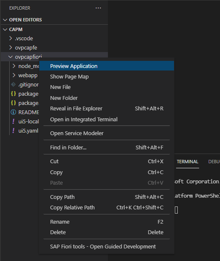The width and height of the screenshot is (220, 261).
Task: Choose New Folder in context menu
Action: [107, 98]
